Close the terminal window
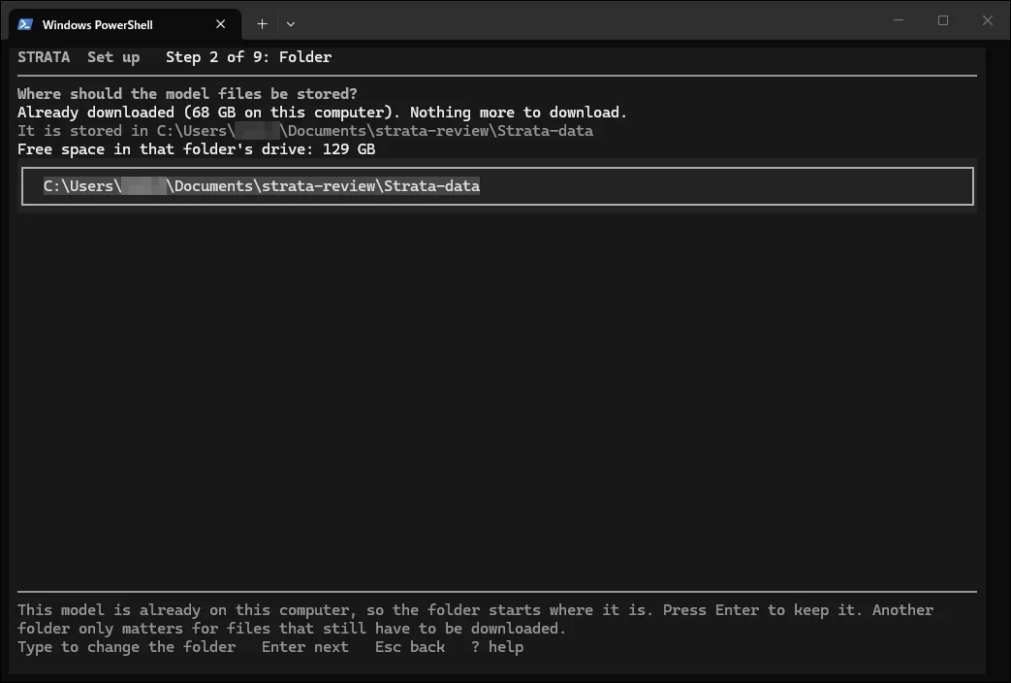This screenshot has width=1011, height=683. tap(987, 20)
